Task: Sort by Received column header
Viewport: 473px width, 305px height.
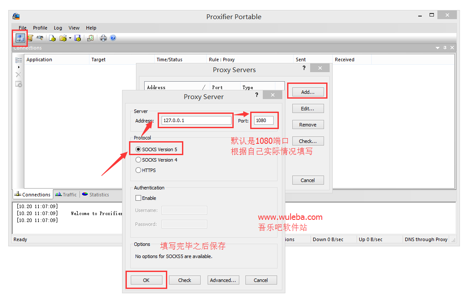Action: [x=352, y=60]
